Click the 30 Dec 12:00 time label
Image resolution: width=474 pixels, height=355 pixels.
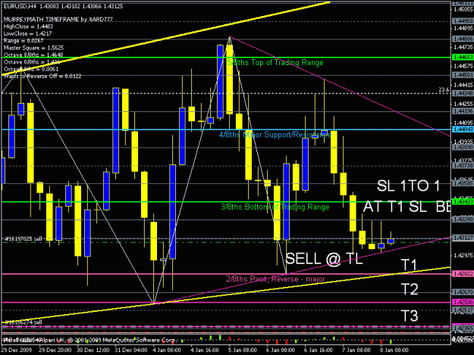pos(93,350)
